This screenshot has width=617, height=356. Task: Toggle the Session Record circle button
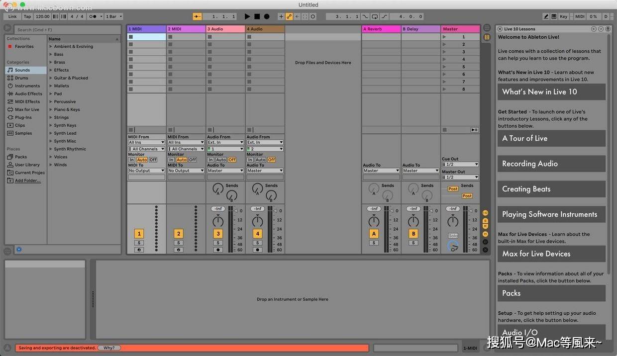(313, 16)
